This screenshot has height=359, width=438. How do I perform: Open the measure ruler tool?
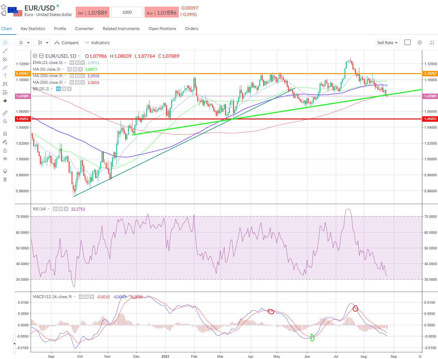click(x=5, y=112)
